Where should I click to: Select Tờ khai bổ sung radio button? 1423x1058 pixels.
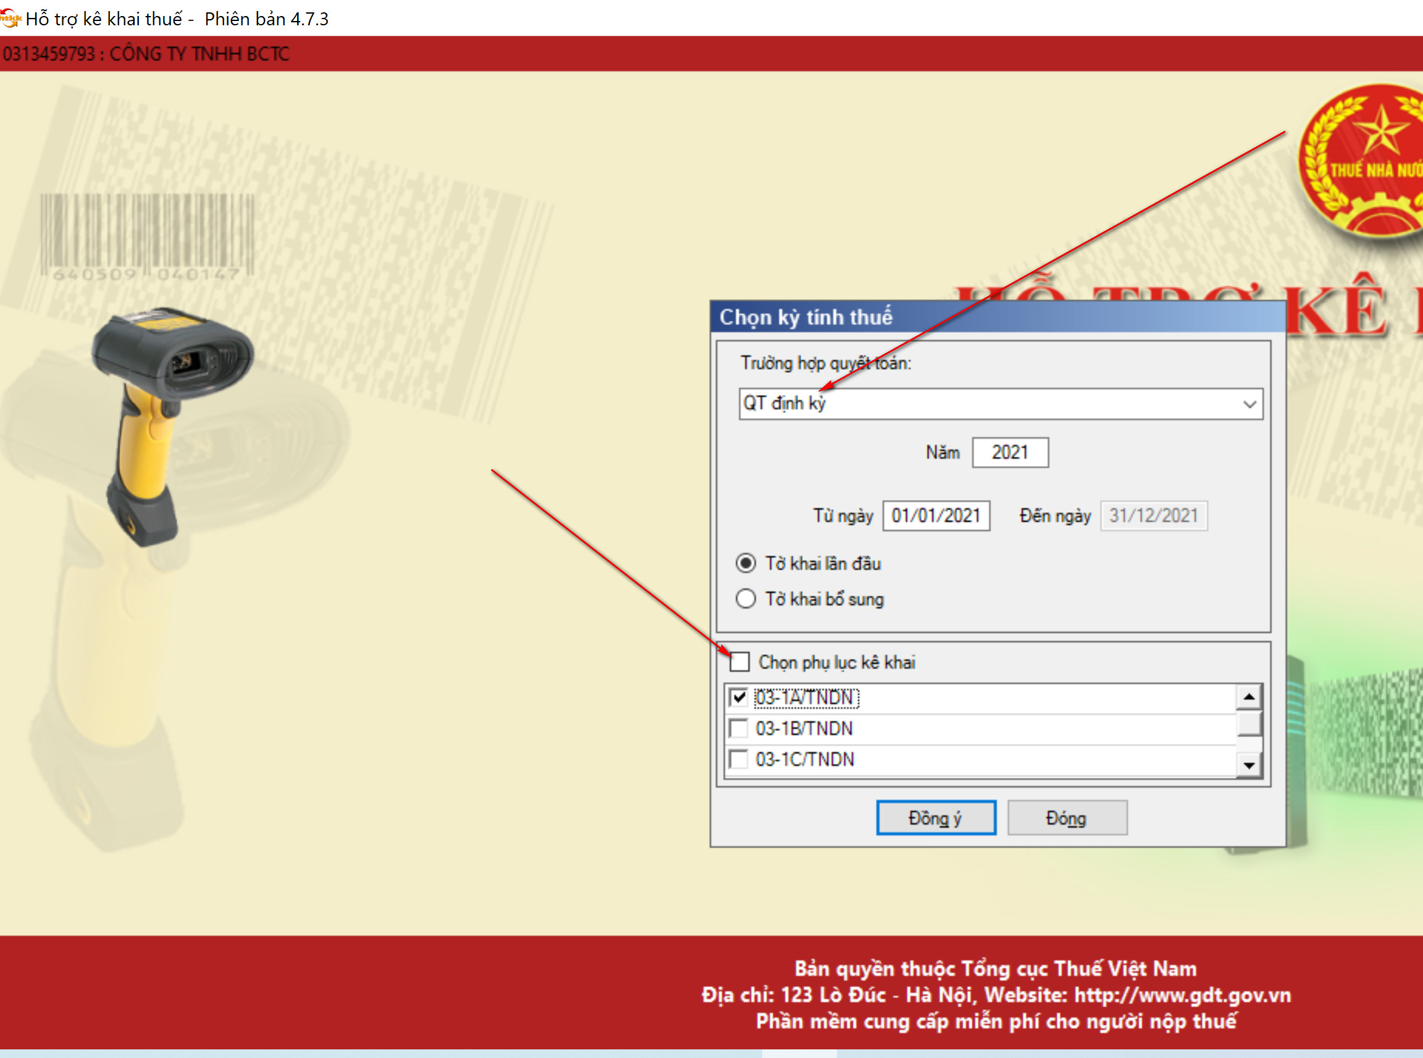point(745,599)
